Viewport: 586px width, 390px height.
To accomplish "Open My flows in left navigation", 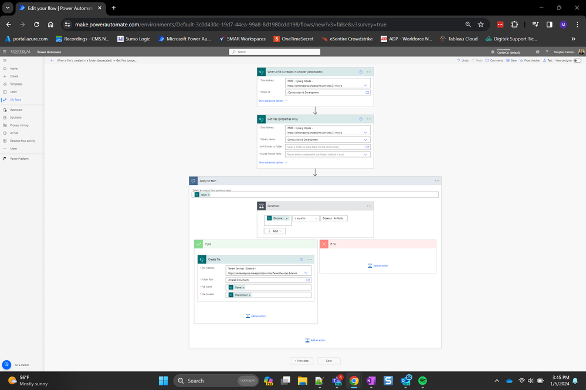I will (x=15, y=100).
